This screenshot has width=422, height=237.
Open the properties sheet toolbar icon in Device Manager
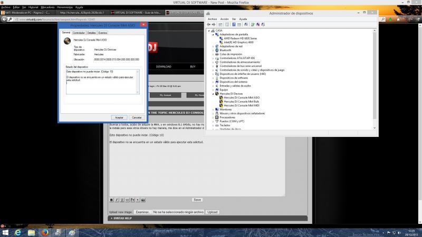click(227, 24)
